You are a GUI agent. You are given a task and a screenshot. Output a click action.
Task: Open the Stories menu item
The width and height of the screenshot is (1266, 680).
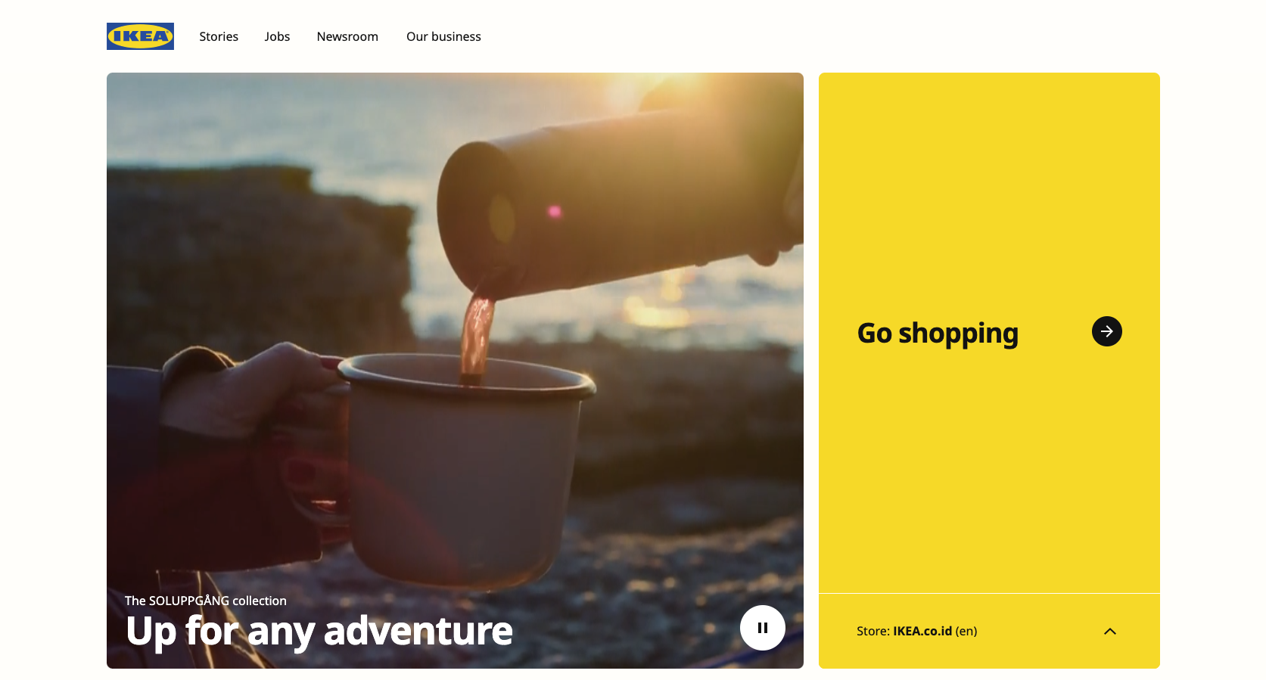pyautogui.click(x=219, y=36)
